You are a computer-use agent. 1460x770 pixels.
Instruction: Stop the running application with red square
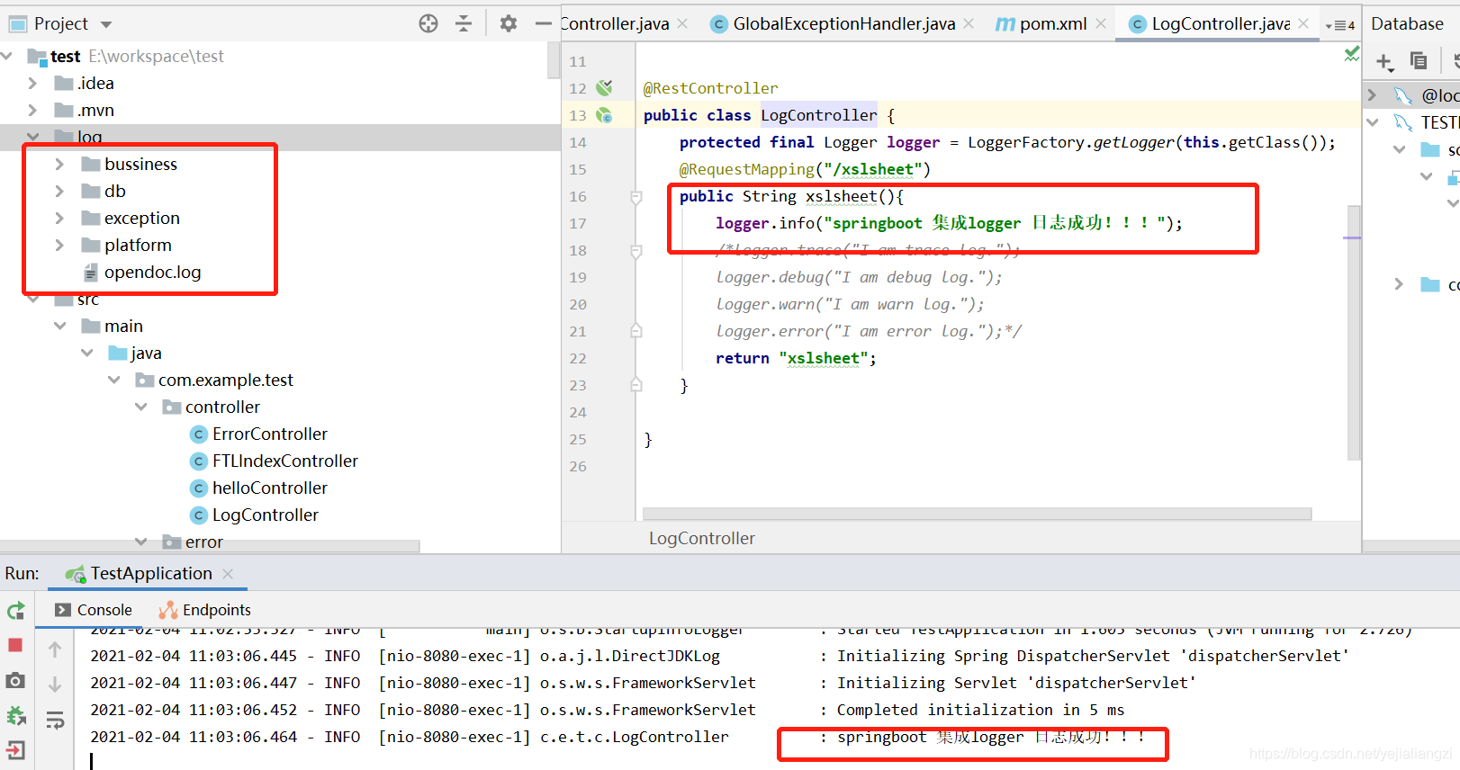[15, 645]
